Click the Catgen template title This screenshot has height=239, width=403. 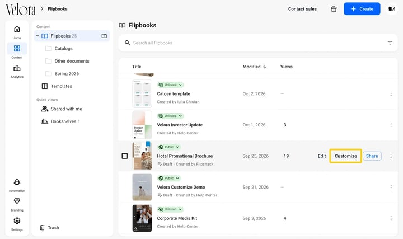174,94
